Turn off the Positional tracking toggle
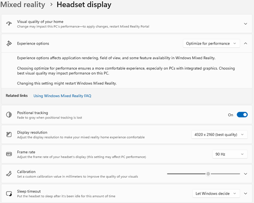254x203 pixels. point(242,115)
